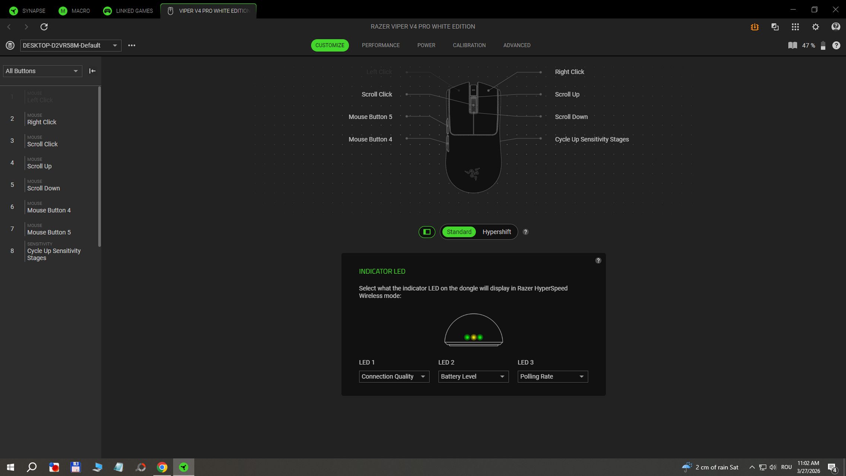Click the refresh icon in navigation bar

44,27
